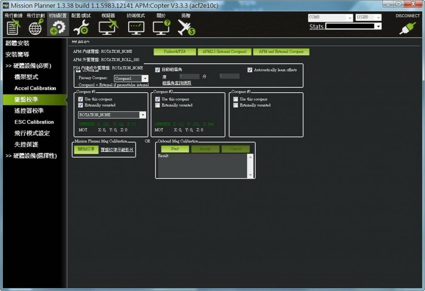Screen dimensions: 425x291
Task: Click the Pixhawk/PX4 preset button
Action: point(175,52)
